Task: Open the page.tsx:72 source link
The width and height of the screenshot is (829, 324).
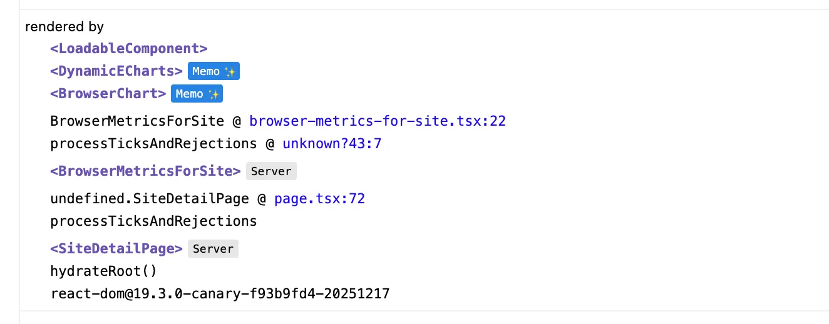Action: [319, 199]
